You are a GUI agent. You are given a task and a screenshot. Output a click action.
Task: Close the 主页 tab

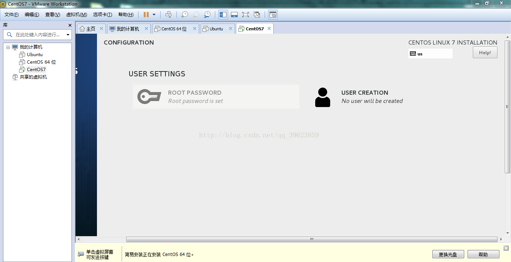pos(101,28)
